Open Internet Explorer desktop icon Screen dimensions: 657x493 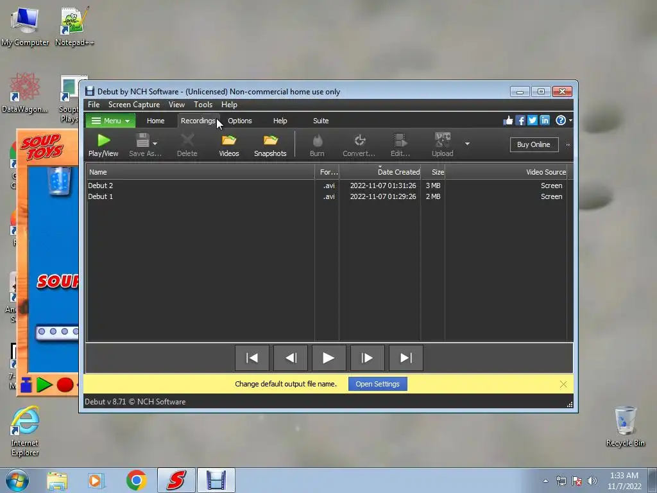pyautogui.click(x=25, y=431)
